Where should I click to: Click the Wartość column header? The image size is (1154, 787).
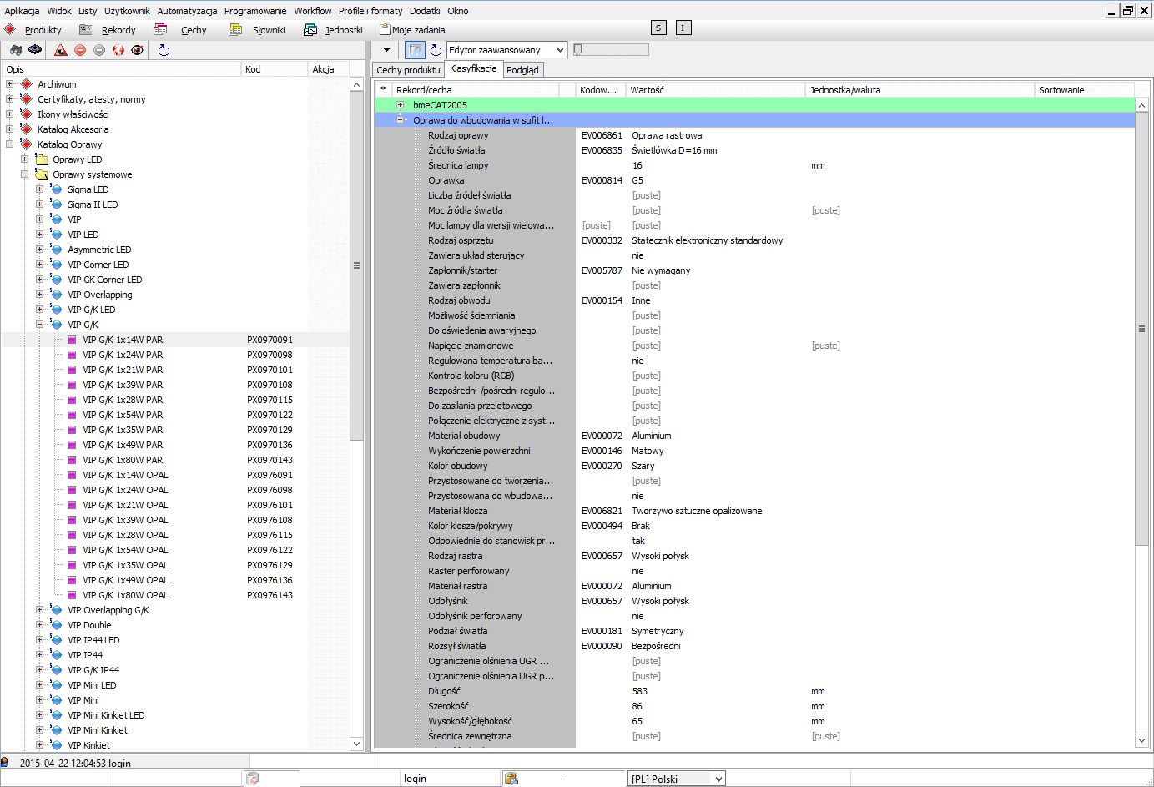714,90
